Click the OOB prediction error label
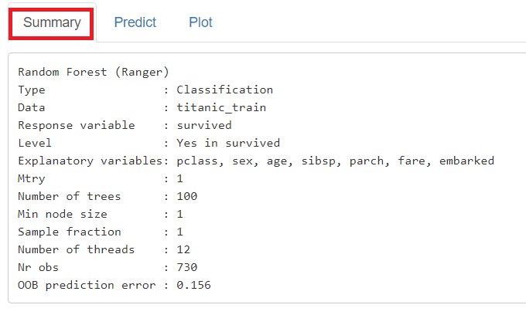The height and width of the screenshot is (315, 526). pyautogui.click(x=87, y=285)
